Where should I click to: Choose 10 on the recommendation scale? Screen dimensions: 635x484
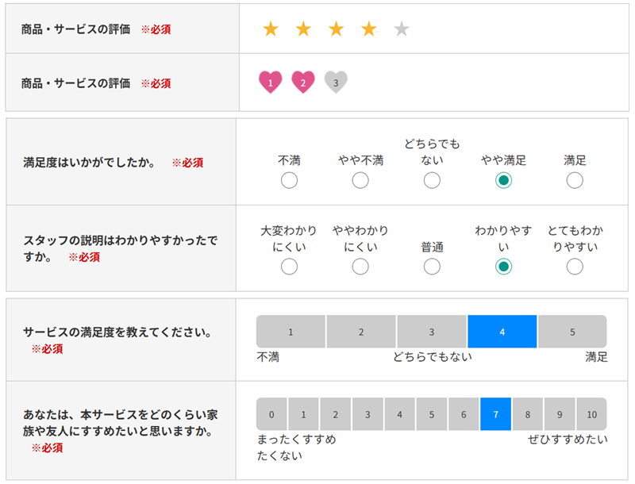coord(591,414)
